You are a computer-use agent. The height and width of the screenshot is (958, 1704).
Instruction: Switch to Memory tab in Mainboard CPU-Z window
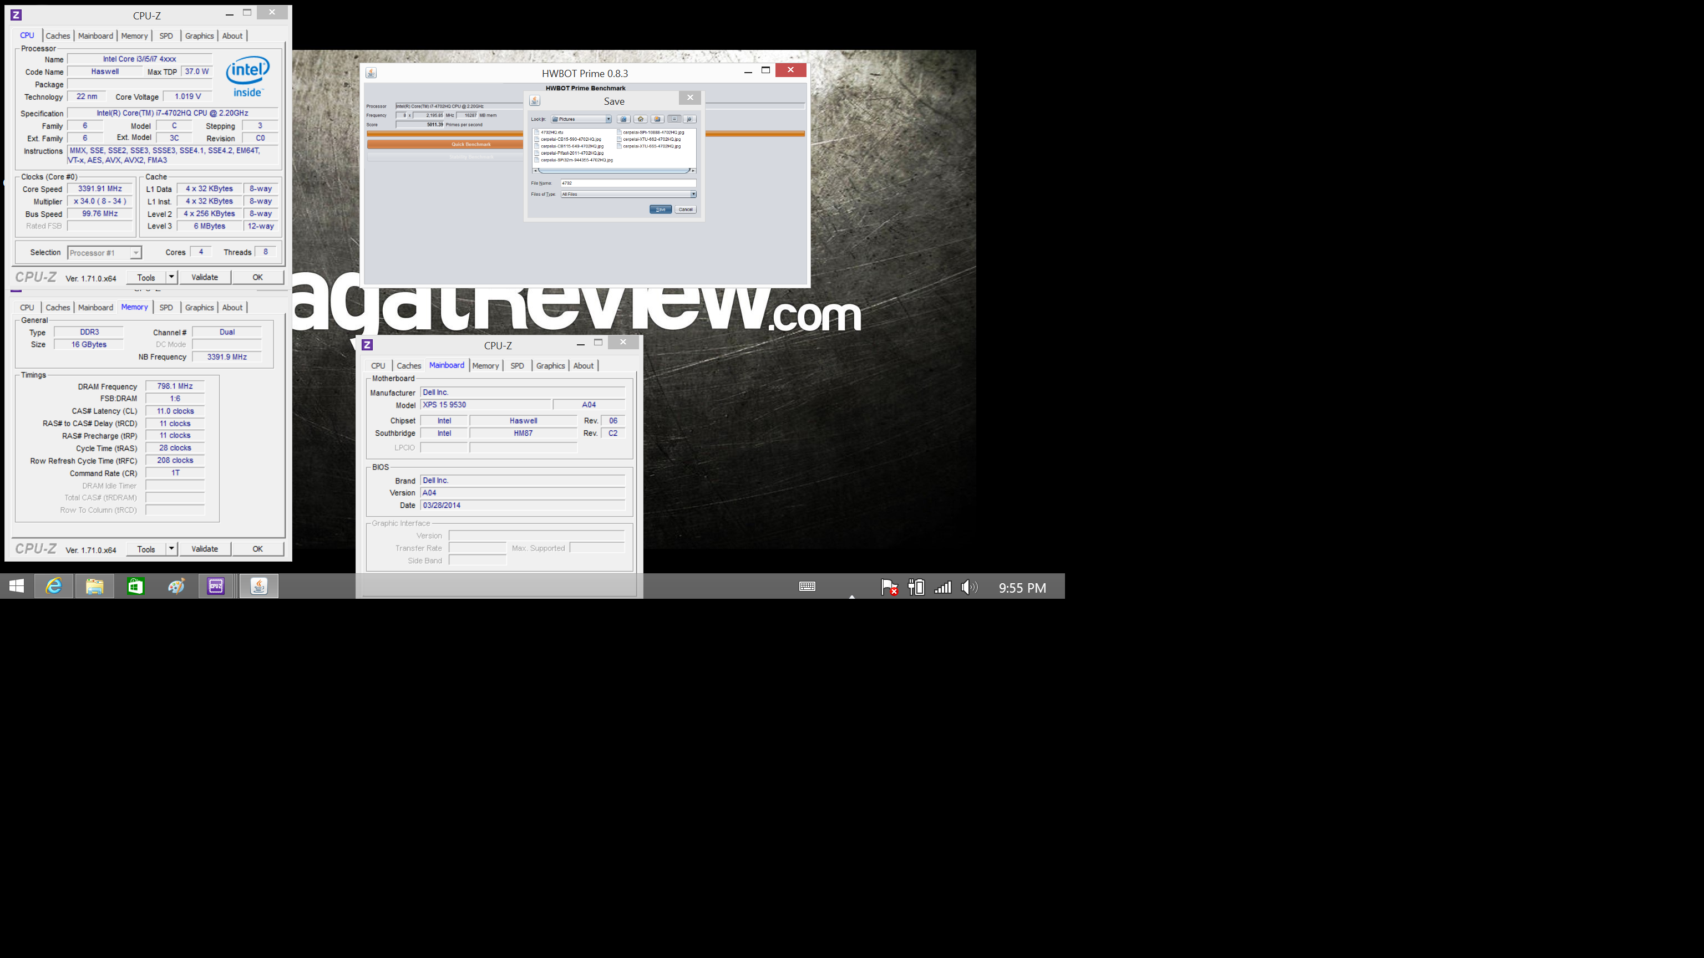[x=485, y=365]
